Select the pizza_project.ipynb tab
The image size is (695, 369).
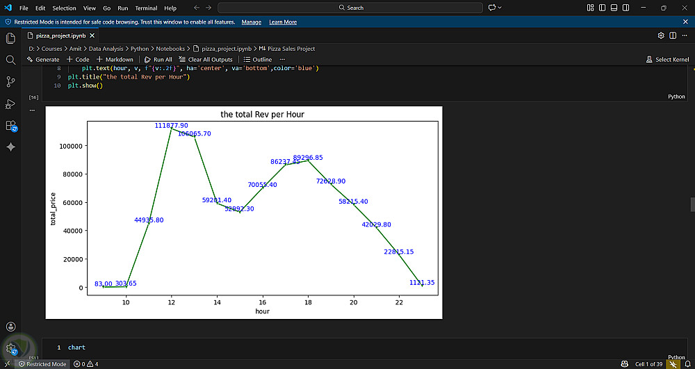(59, 35)
